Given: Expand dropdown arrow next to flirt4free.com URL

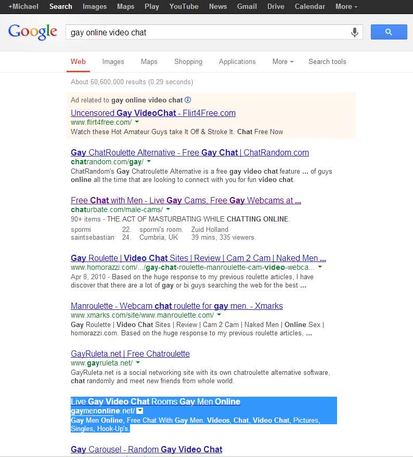Looking at the screenshot, I should click(137, 122).
